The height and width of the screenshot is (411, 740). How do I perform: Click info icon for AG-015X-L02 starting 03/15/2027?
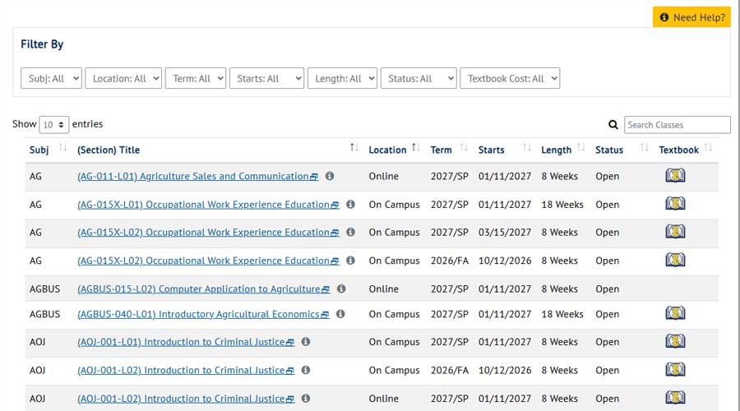tap(350, 232)
